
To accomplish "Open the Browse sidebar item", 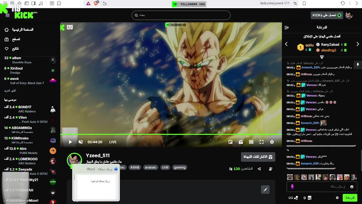I will pos(12,39).
